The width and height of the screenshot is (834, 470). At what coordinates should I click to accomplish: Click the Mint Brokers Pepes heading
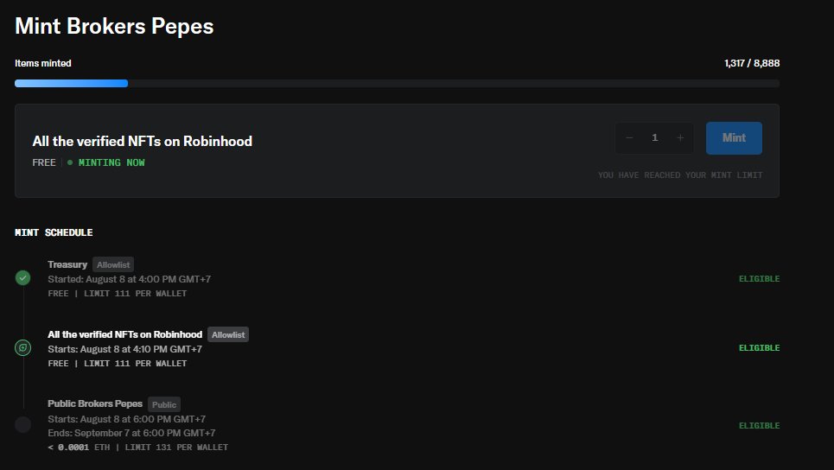tap(114, 26)
